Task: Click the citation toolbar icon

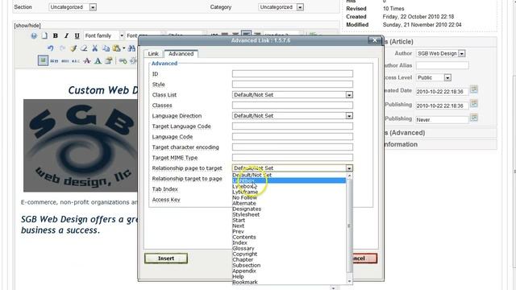Action: (x=54, y=61)
